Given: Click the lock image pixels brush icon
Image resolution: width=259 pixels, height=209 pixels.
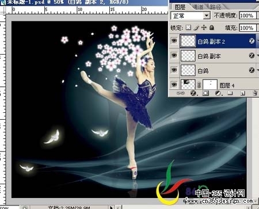Looking at the screenshot, I should 196,28.
